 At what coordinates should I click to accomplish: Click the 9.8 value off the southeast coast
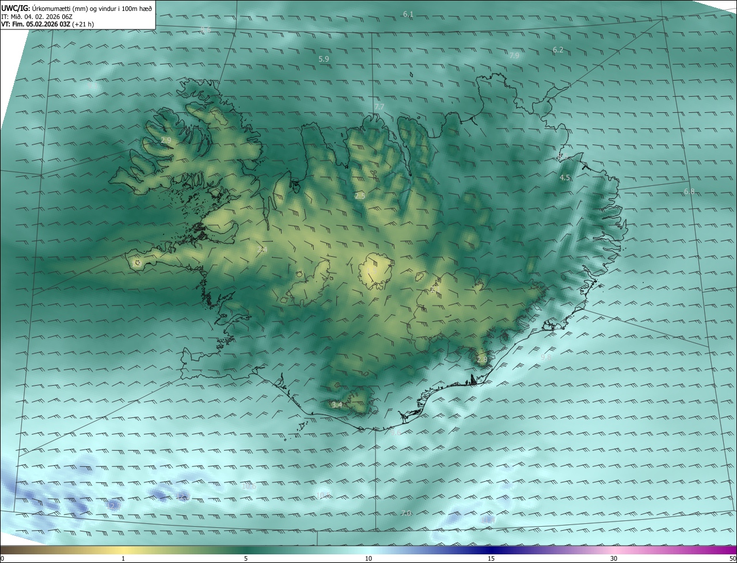point(546,357)
